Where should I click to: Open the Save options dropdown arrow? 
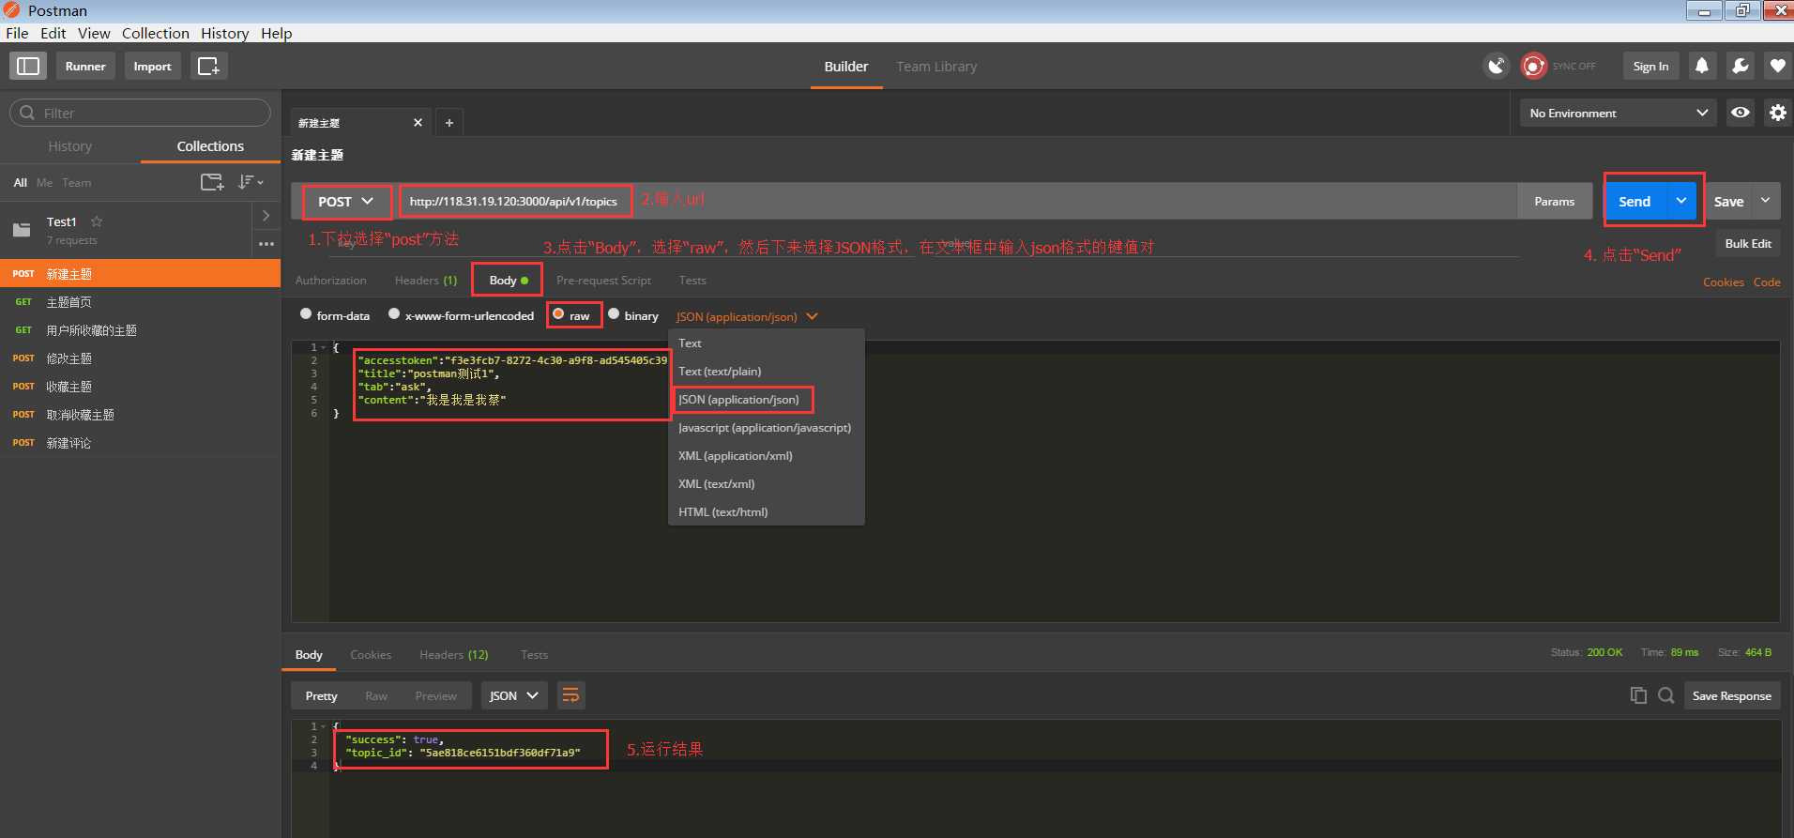coord(1766,201)
